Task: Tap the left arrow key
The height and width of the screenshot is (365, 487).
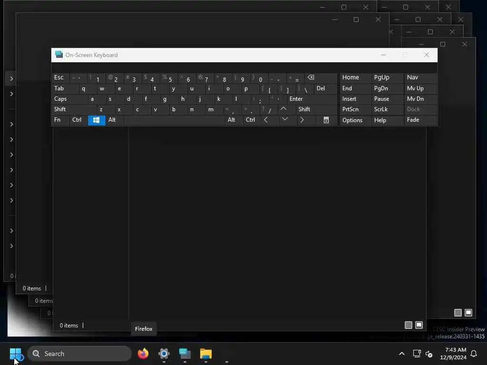Action: (x=266, y=120)
